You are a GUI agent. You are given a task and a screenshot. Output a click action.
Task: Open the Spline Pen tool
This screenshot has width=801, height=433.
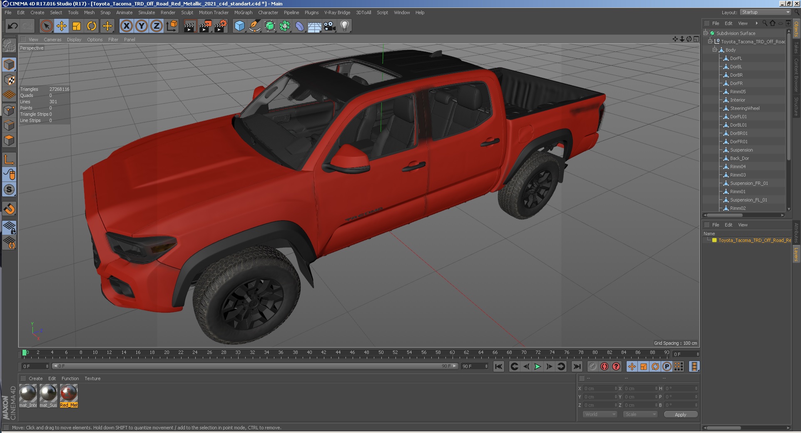(x=254, y=26)
